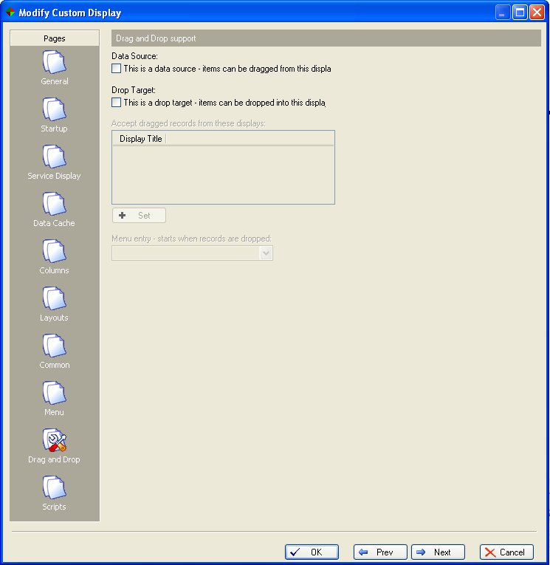The image size is (550, 565).
Task: Open the Layouts page icon
Action: (x=55, y=299)
